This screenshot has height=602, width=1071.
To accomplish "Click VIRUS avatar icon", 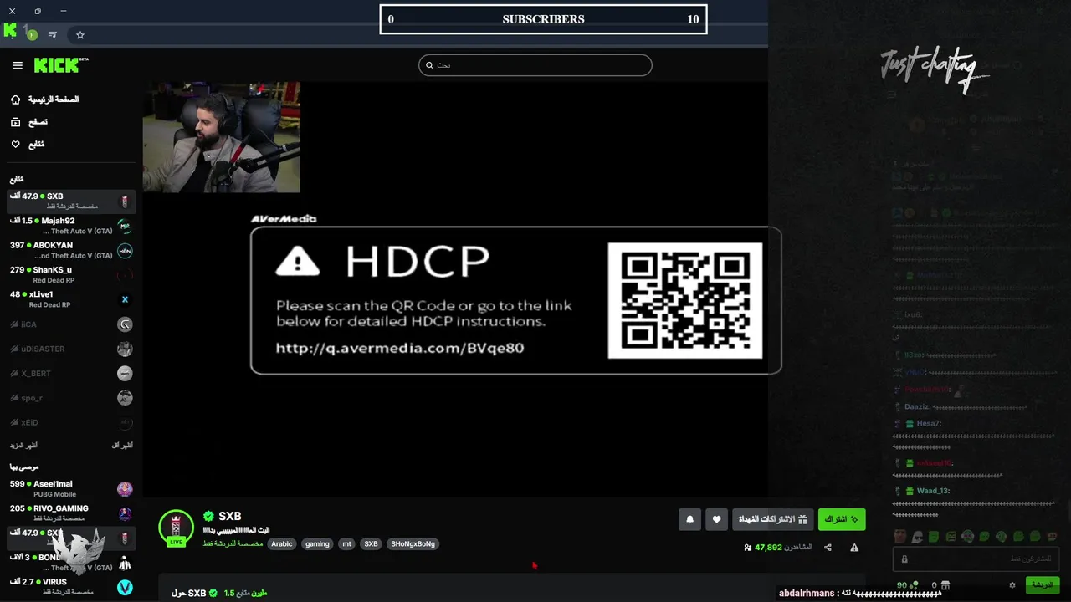I will point(125,587).
